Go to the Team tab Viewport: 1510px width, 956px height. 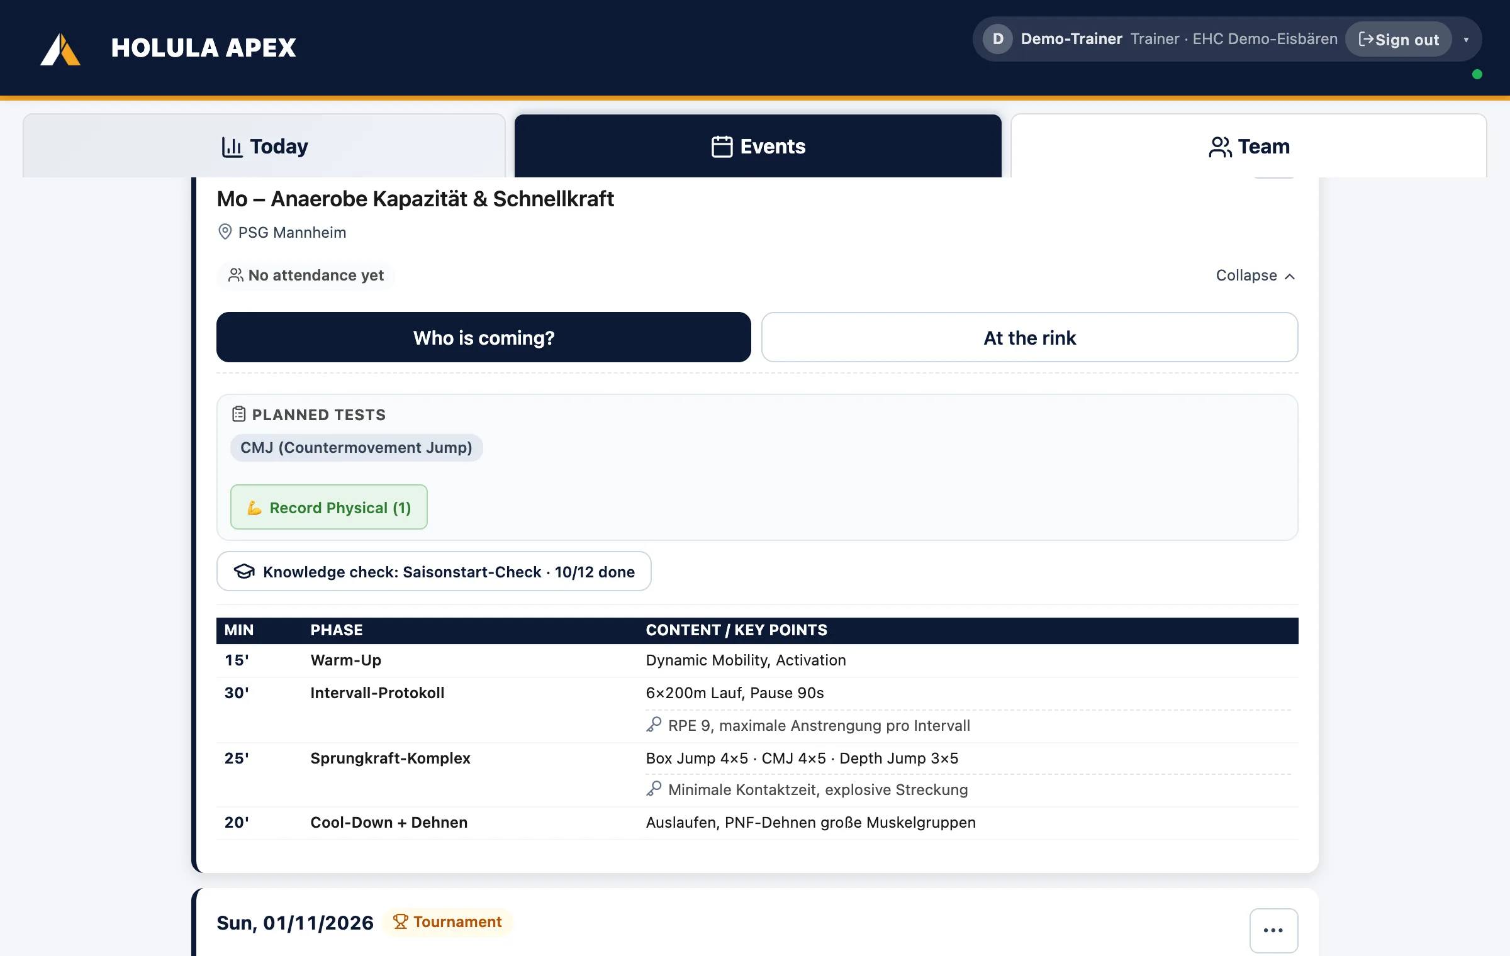coord(1248,146)
